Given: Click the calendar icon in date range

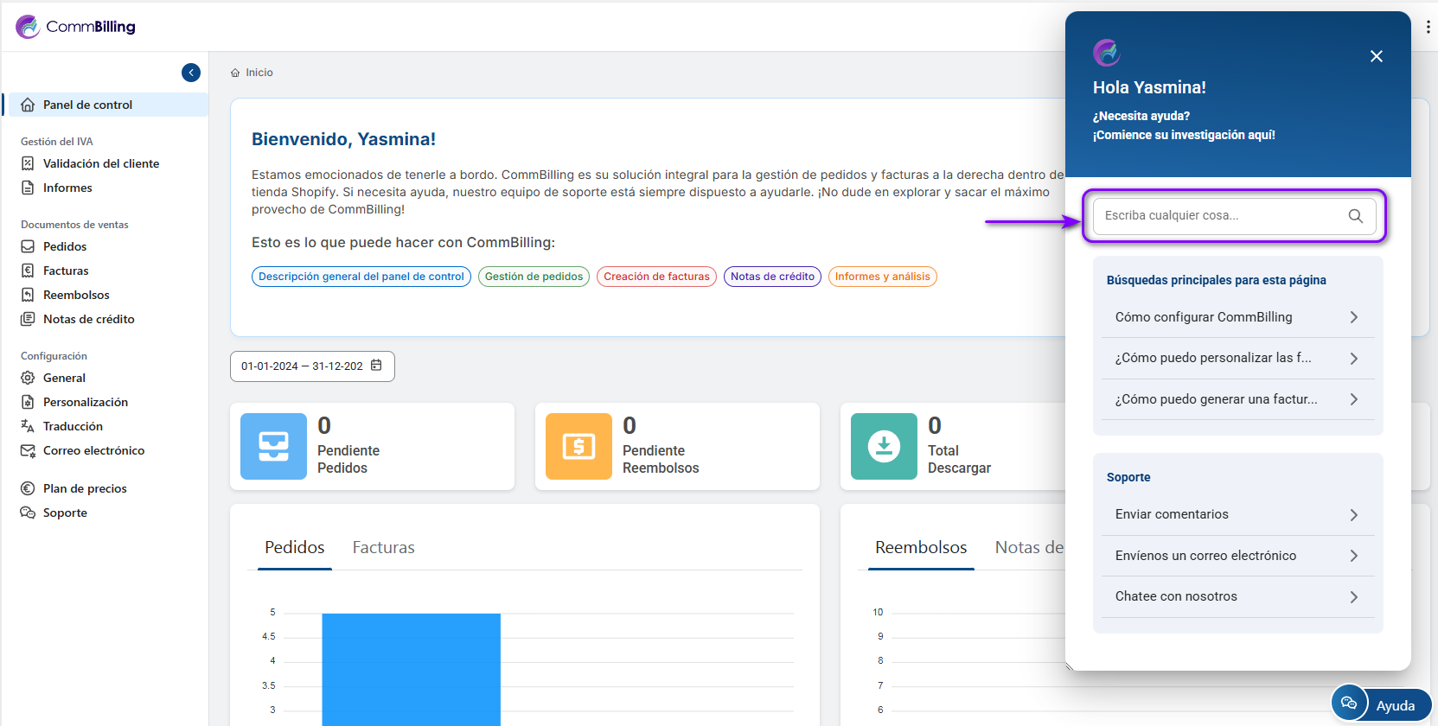Looking at the screenshot, I should pyautogui.click(x=376, y=366).
